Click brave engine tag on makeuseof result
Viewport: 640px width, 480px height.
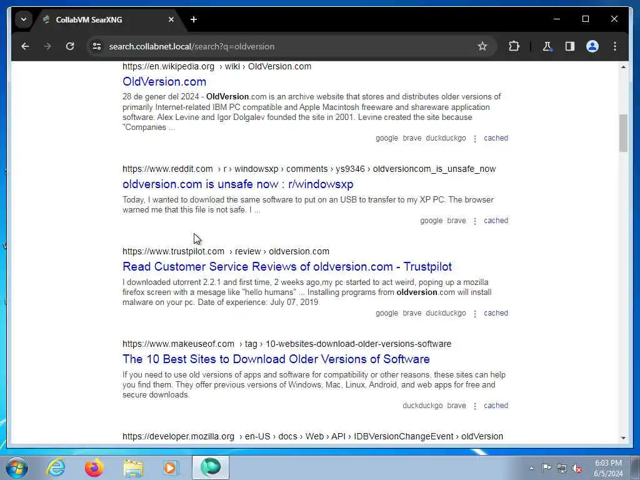point(456,406)
